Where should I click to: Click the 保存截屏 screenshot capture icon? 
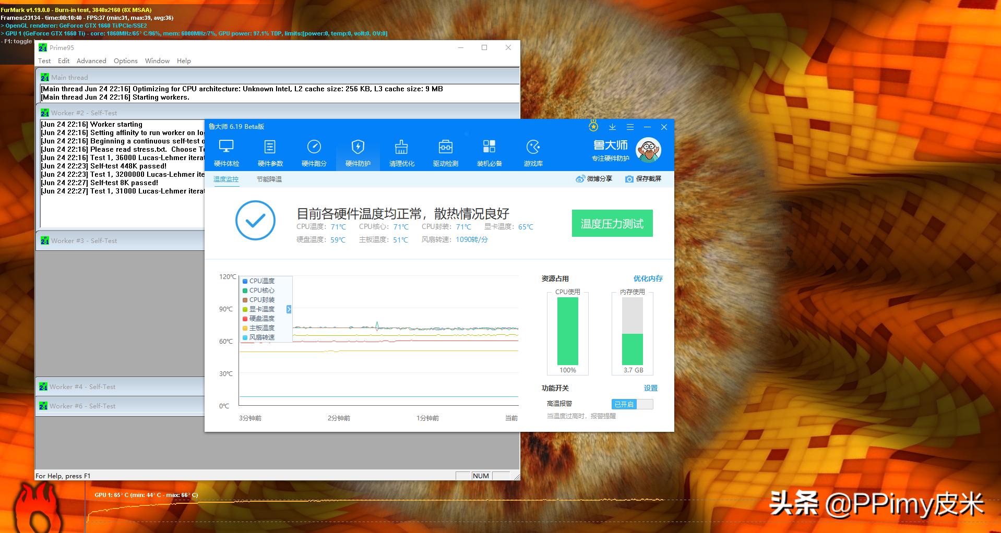click(643, 179)
